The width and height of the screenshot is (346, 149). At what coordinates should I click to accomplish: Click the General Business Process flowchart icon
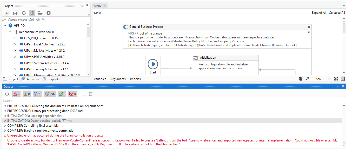click(126, 27)
